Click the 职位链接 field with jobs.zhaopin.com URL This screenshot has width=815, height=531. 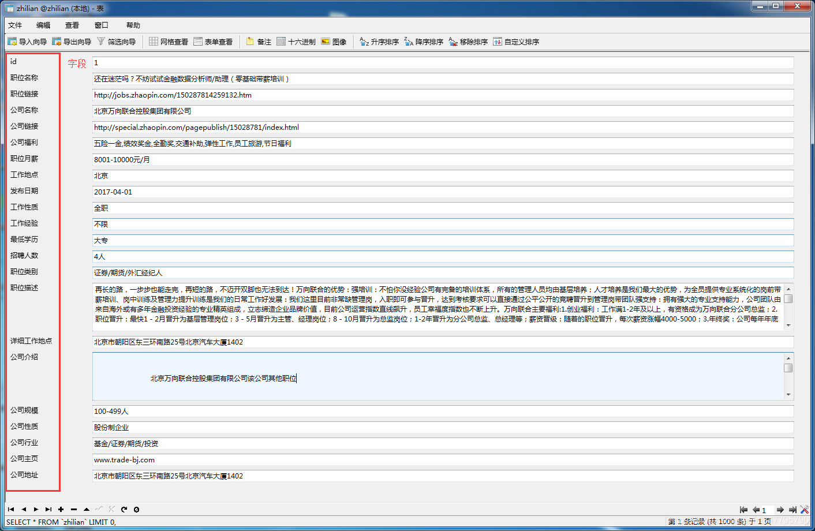443,95
